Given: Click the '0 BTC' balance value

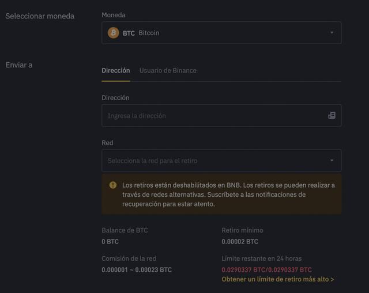Looking at the screenshot, I should coord(110,242).
